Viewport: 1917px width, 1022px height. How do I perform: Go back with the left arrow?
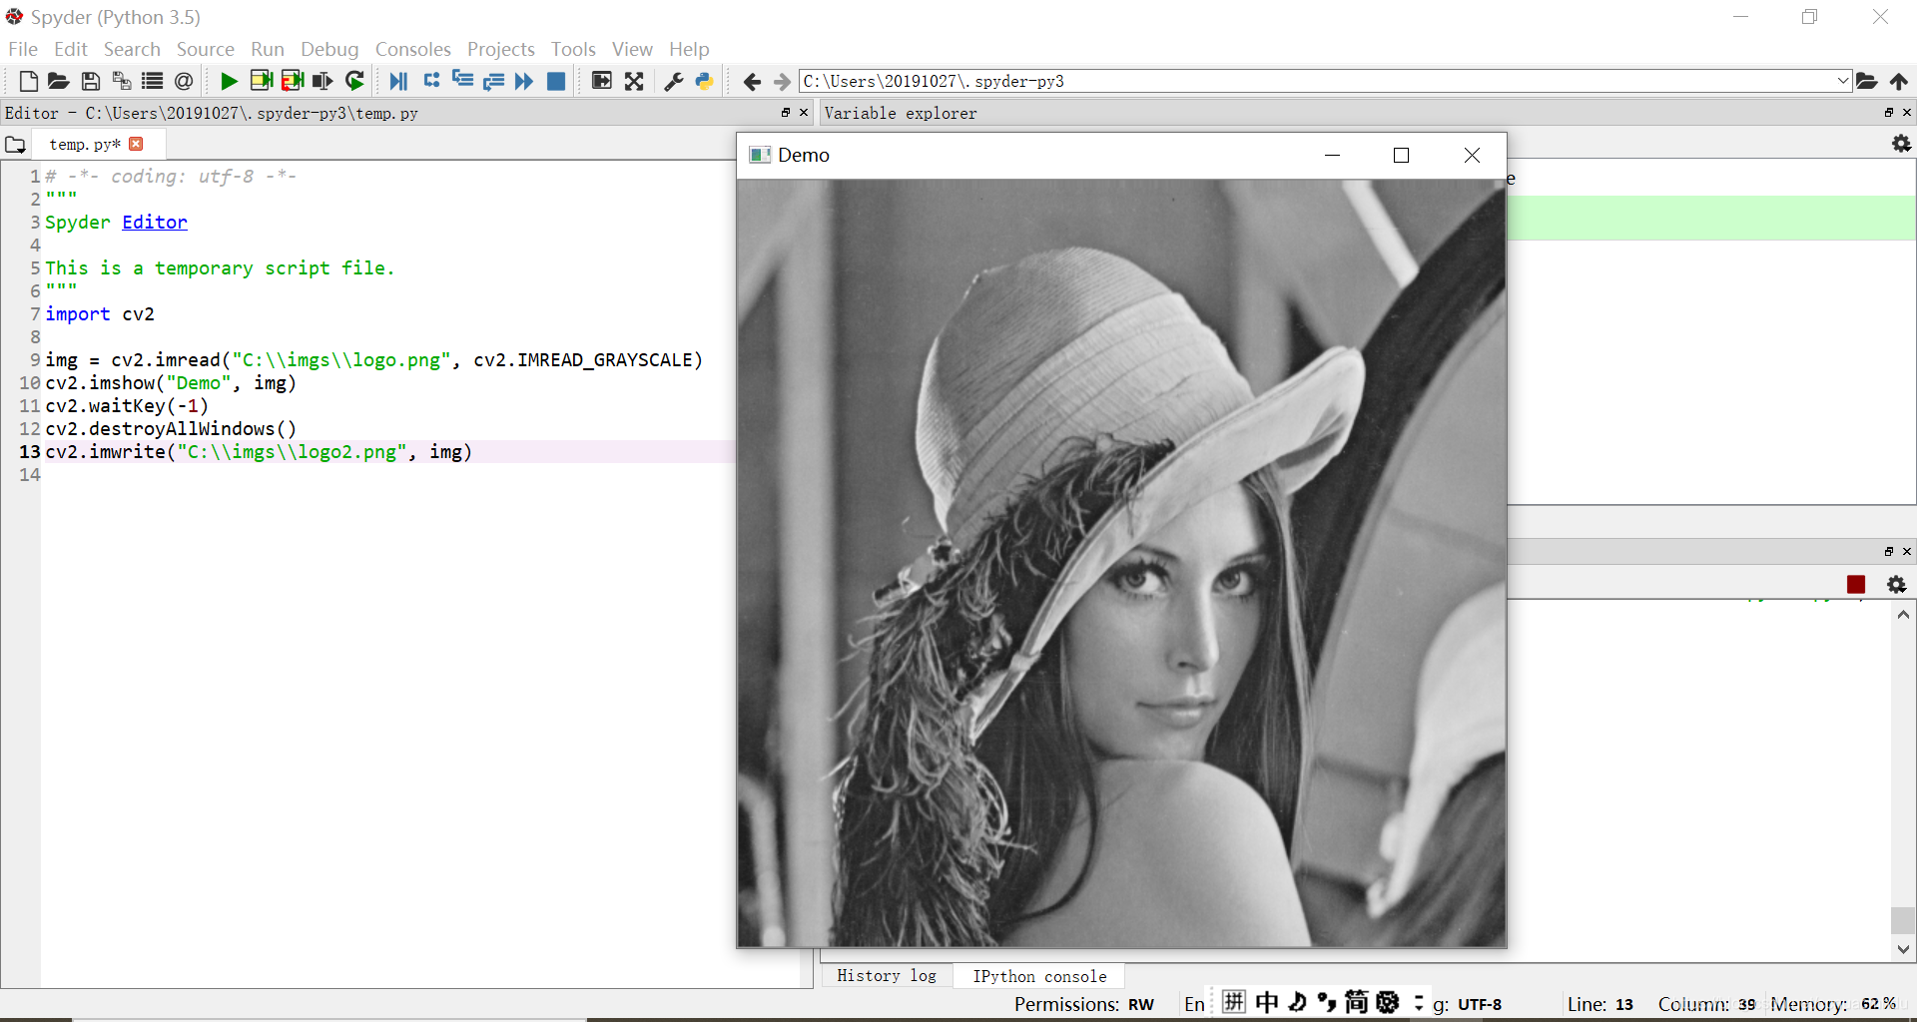pos(752,82)
